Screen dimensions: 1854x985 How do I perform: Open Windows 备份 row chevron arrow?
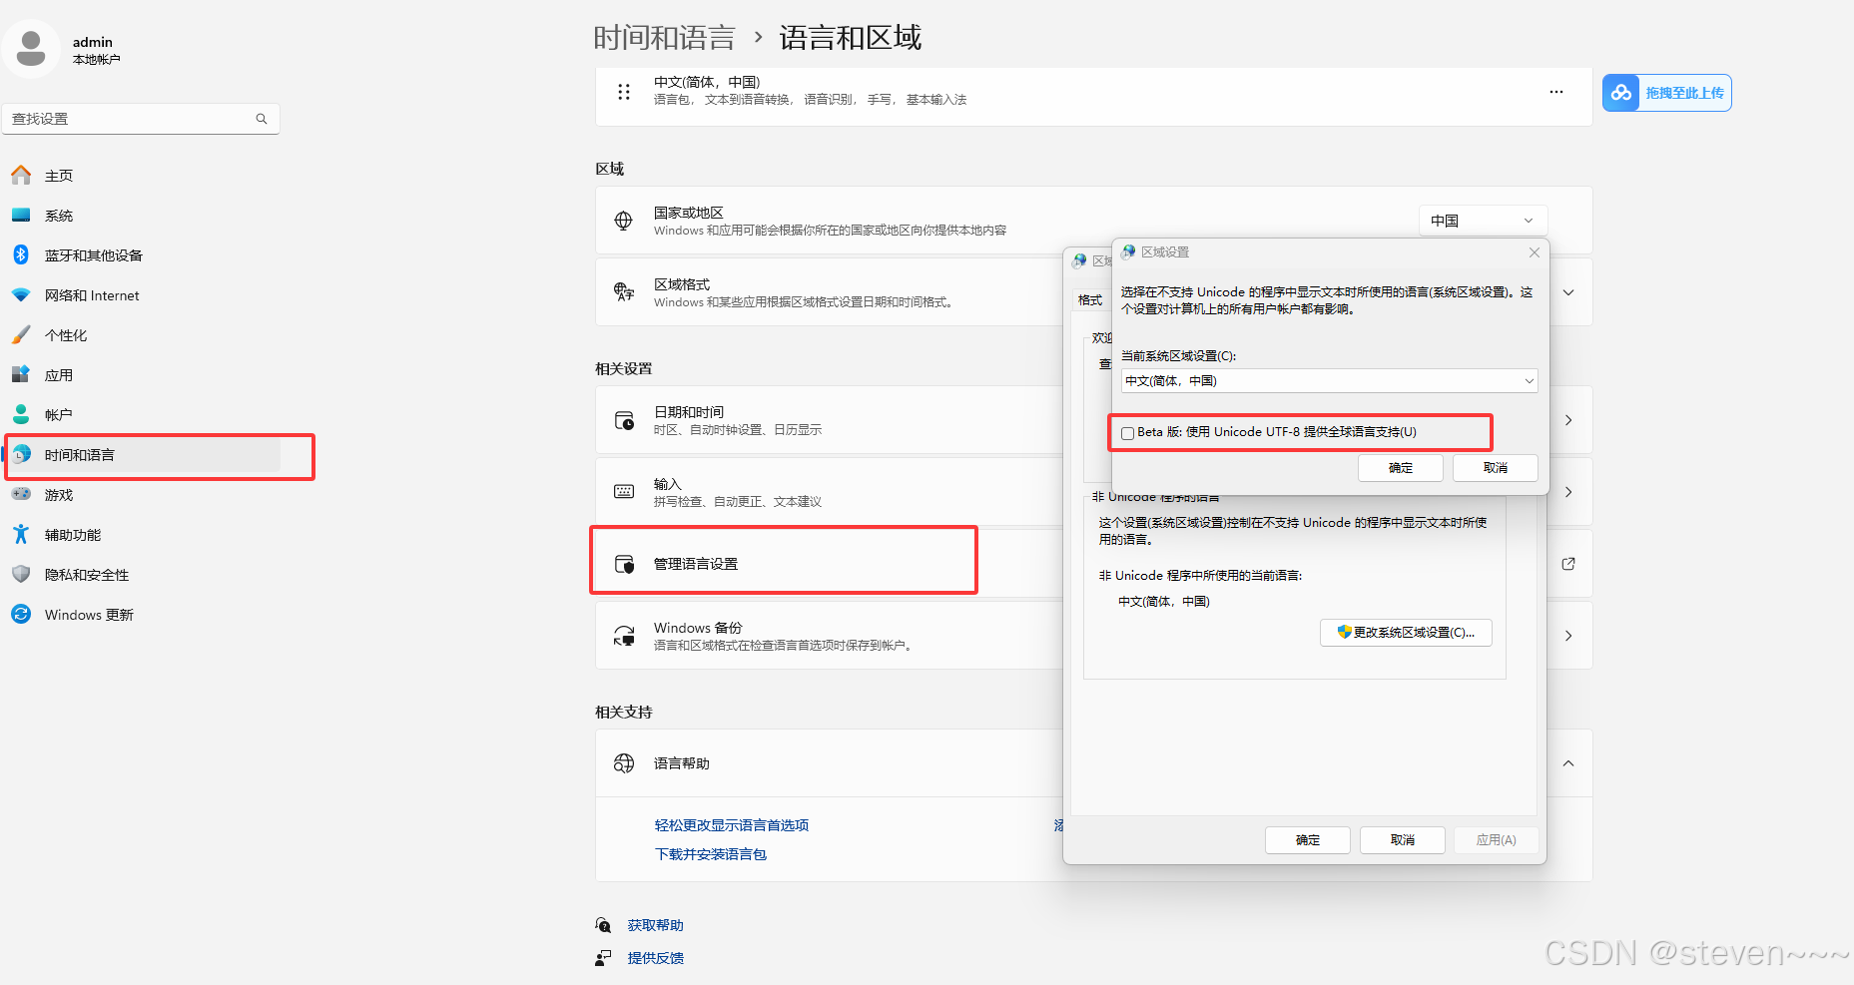coord(1568,636)
